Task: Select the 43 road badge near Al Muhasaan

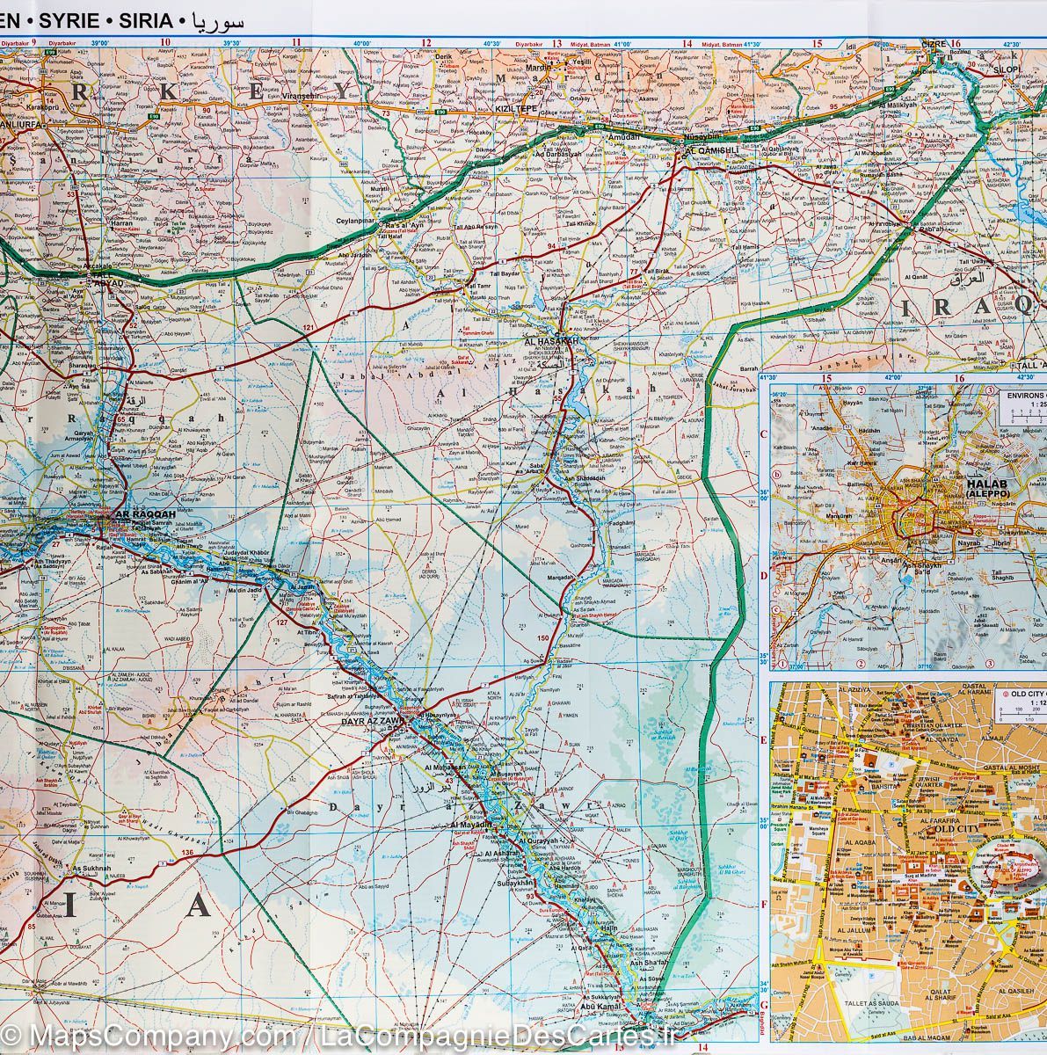Action: pos(448,781)
